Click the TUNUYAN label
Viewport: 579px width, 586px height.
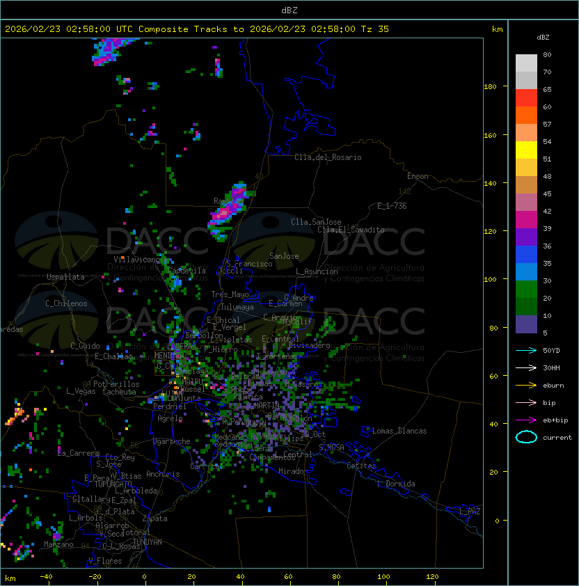[148, 542]
